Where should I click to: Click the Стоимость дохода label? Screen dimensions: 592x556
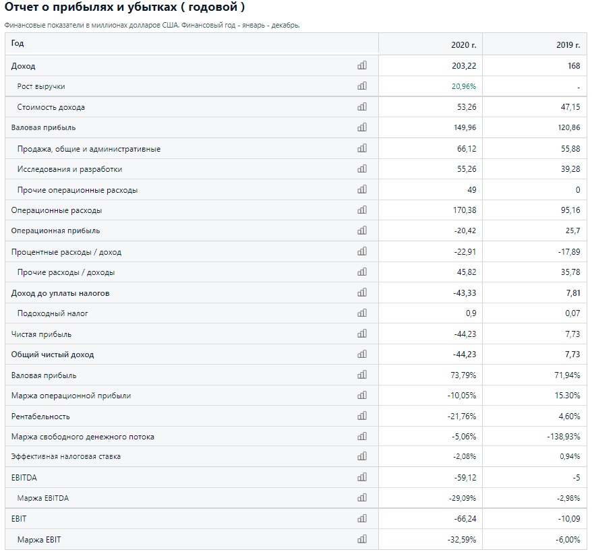pyautogui.click(x=51, y=107)
